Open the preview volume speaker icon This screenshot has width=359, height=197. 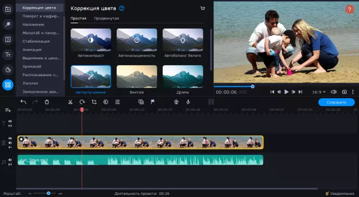(x=334, y=92)
